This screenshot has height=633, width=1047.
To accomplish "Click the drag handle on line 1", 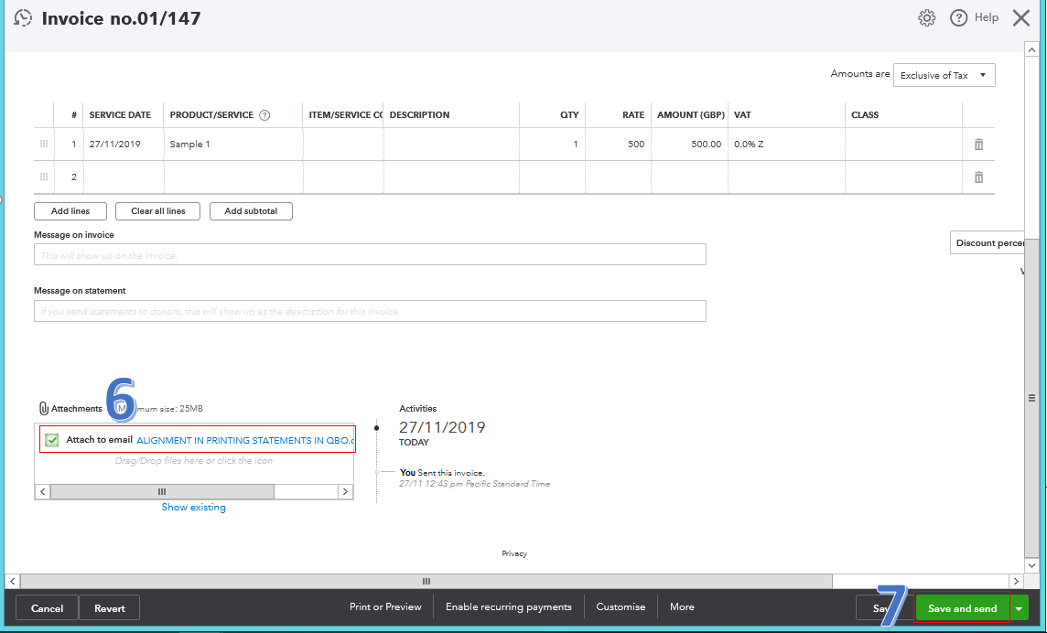I will pos(43,144).
